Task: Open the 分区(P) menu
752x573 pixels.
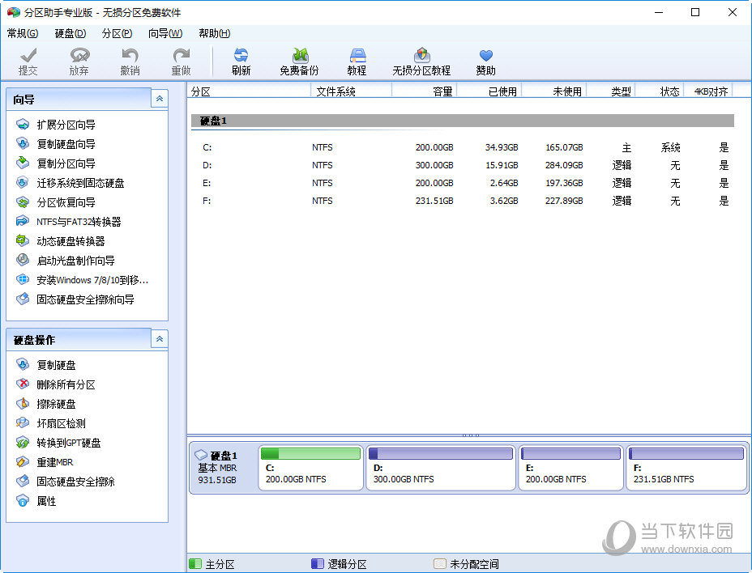Action: tap(117, 33)
